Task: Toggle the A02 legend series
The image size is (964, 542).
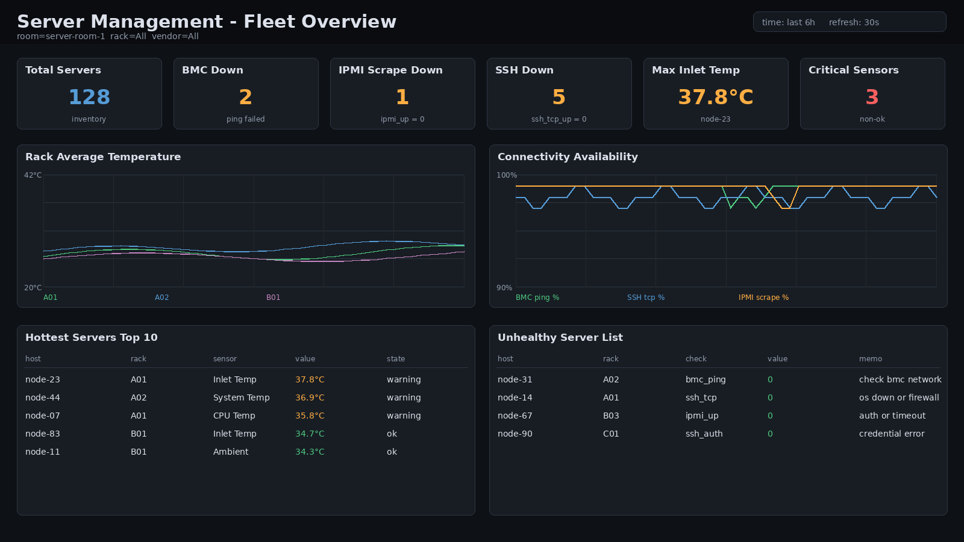Action: 162,297
